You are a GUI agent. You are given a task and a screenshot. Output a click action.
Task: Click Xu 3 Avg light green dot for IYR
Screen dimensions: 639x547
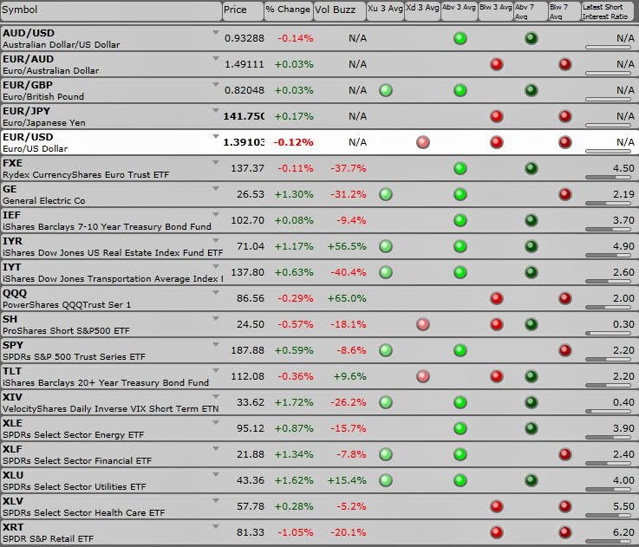386,246
